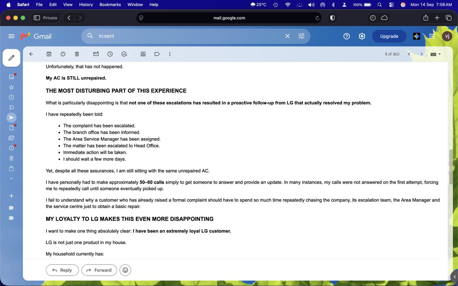Open the Safari Share button
This screenshot has height=286, width=458.
[x=426, y=18]
